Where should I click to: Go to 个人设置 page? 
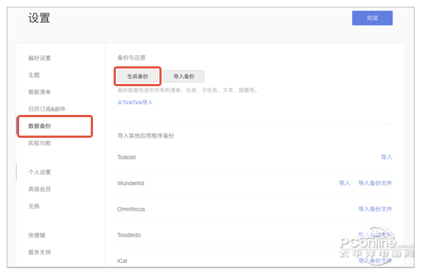click(x=40, y=172)
